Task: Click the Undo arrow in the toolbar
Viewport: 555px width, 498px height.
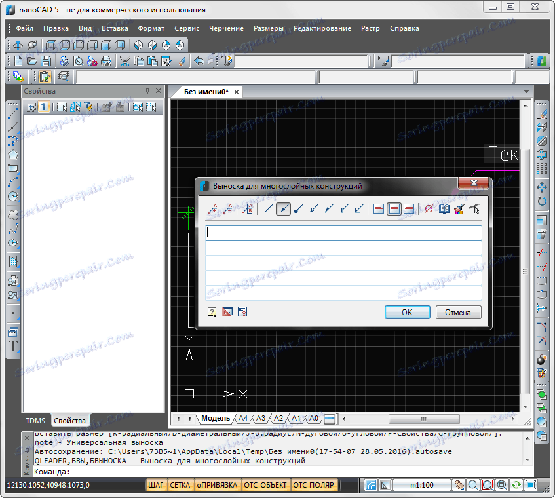Action: tap(199, 61)
